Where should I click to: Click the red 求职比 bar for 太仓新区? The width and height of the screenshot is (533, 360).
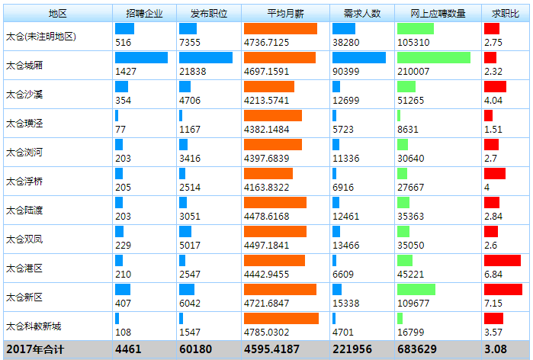[x=502, y=290]
